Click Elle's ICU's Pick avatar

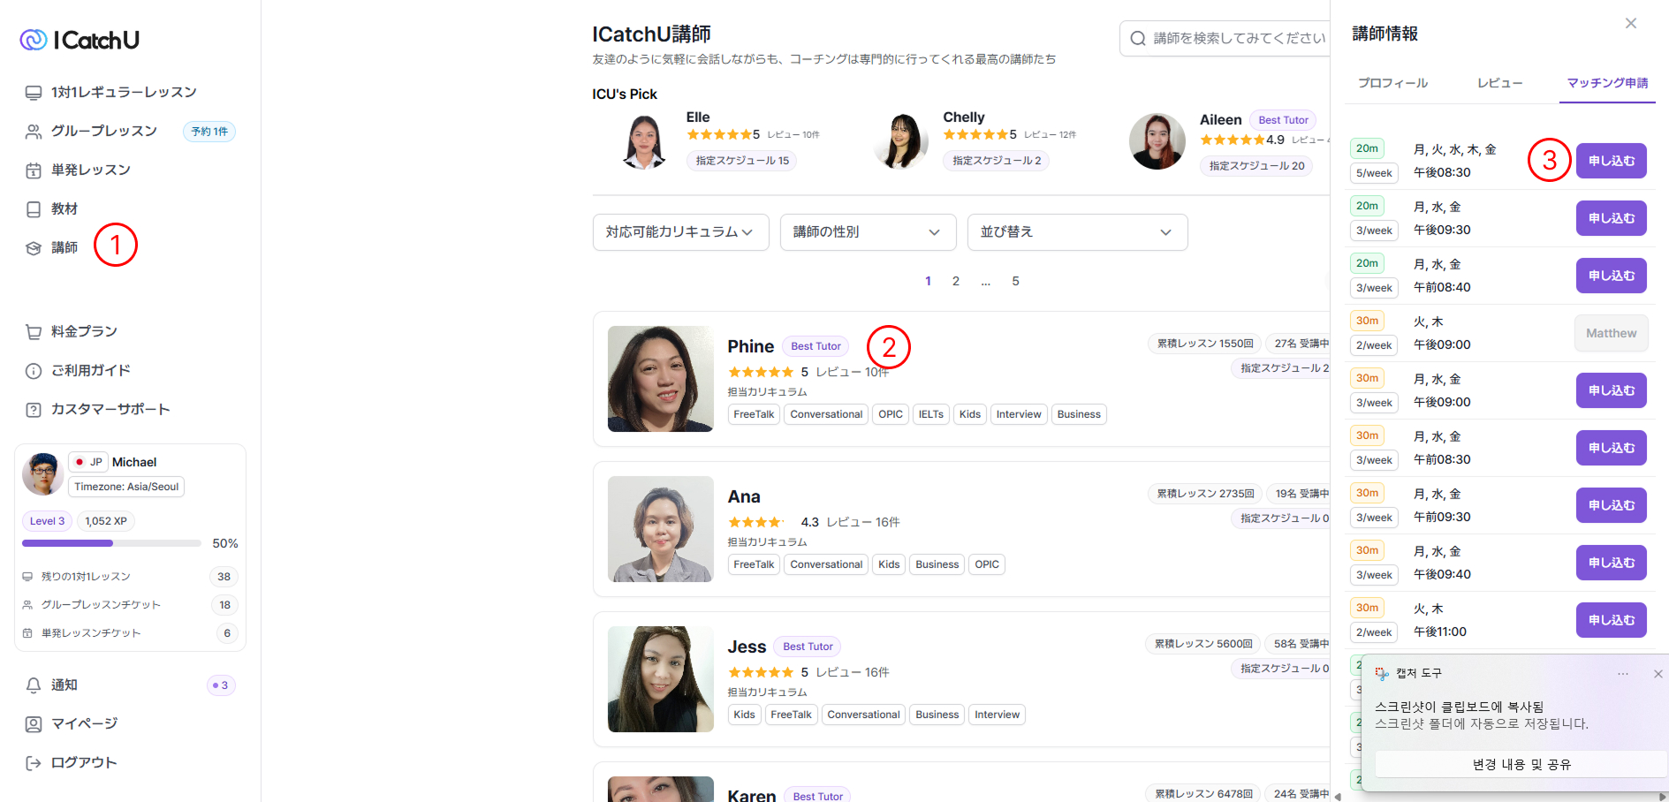(644, 140)
